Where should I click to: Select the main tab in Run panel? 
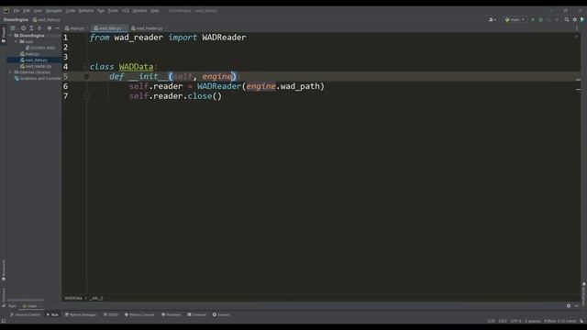pyautogui.click(x=31, y=306)
